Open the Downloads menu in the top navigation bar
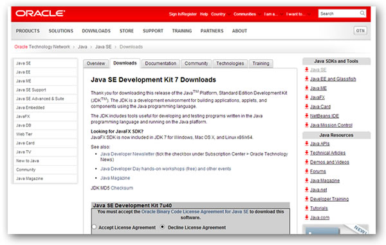The width and height of the screenshot is (386, 245). 96,31
